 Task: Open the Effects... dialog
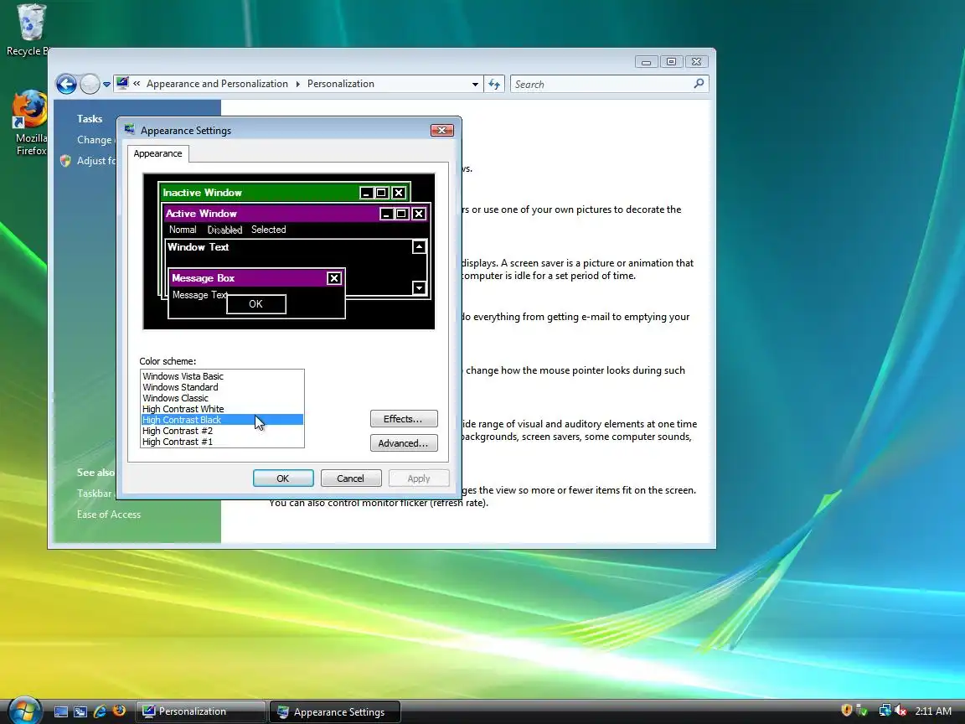[404, 419]
